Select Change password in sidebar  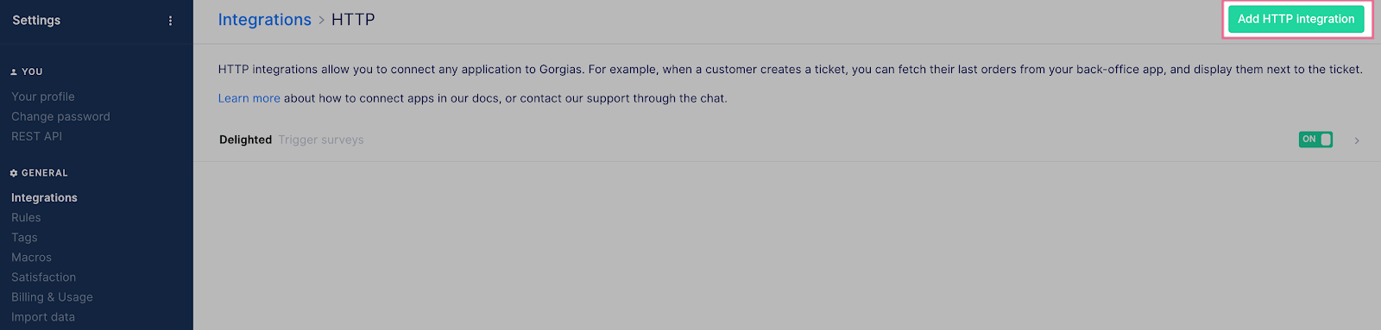[x=60, y=116]
